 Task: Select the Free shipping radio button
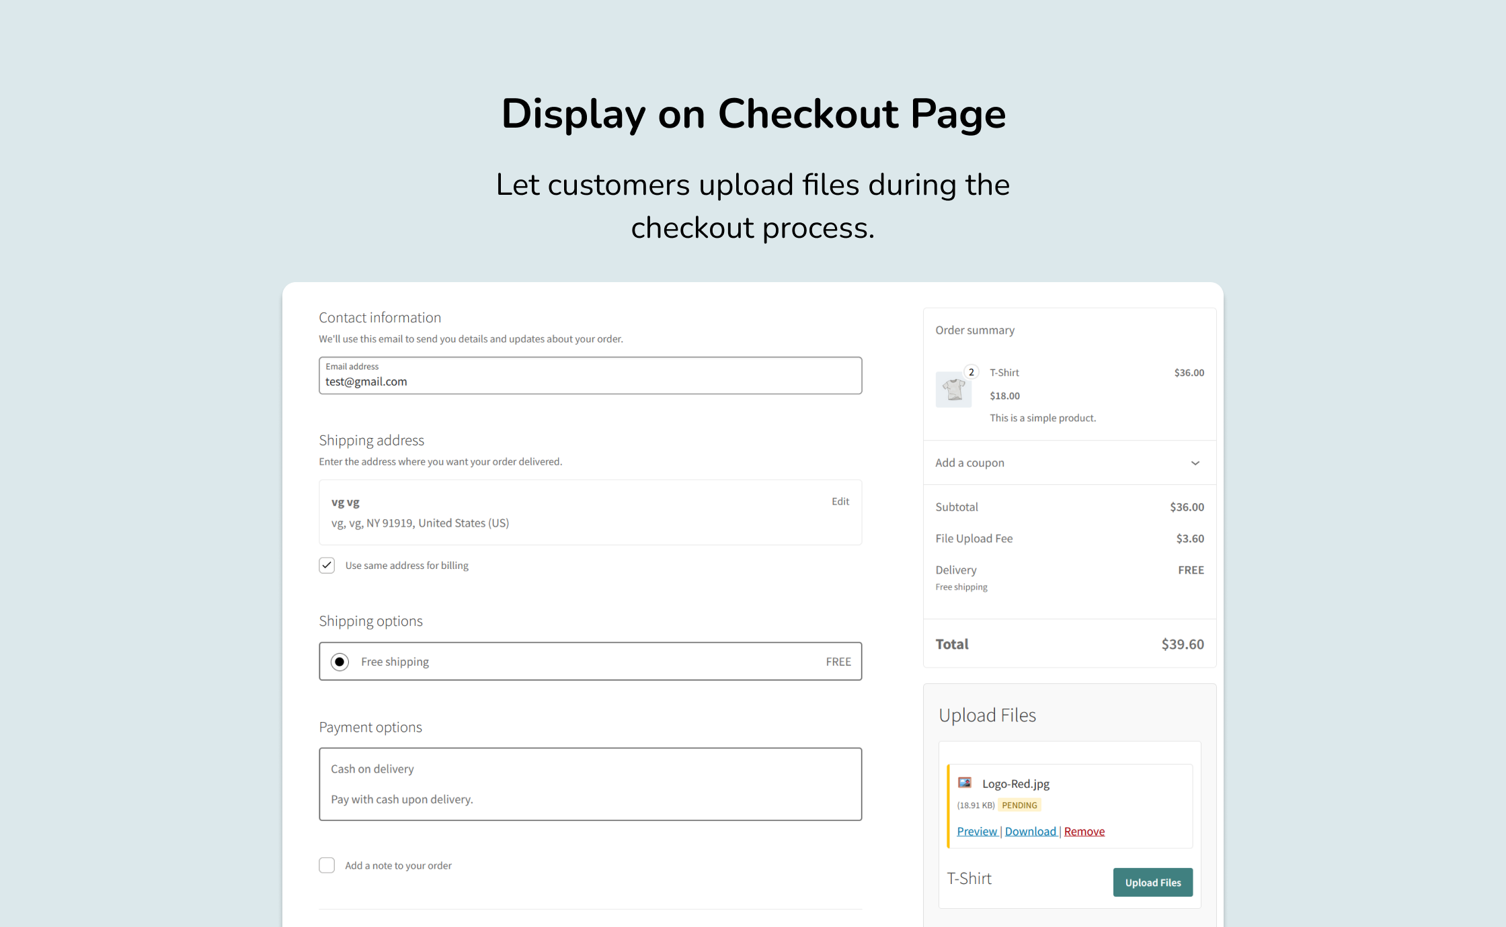pos(340,662)
